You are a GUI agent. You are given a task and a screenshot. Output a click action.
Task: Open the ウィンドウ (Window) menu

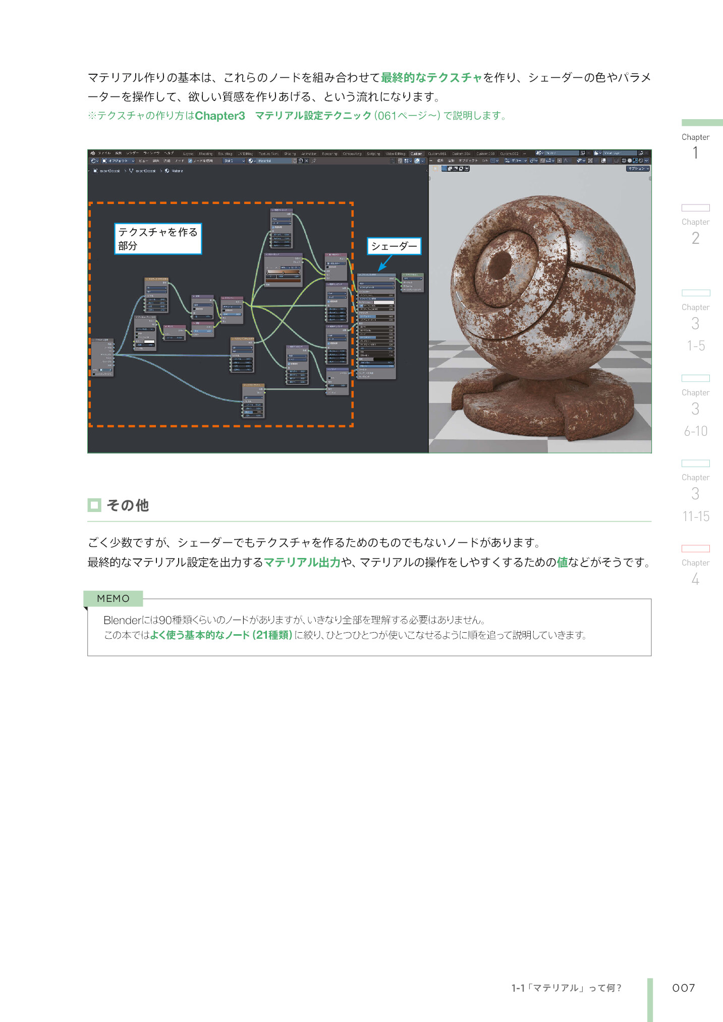point(151,153)
